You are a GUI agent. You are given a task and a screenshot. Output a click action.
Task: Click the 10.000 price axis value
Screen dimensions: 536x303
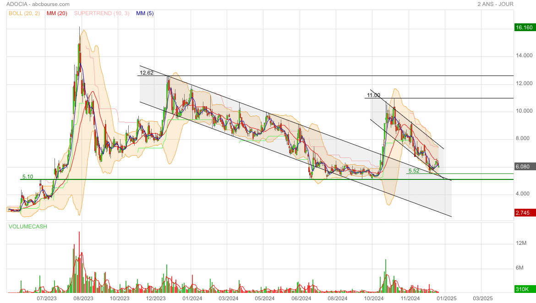pyautogui.click(x=524, y=111)
